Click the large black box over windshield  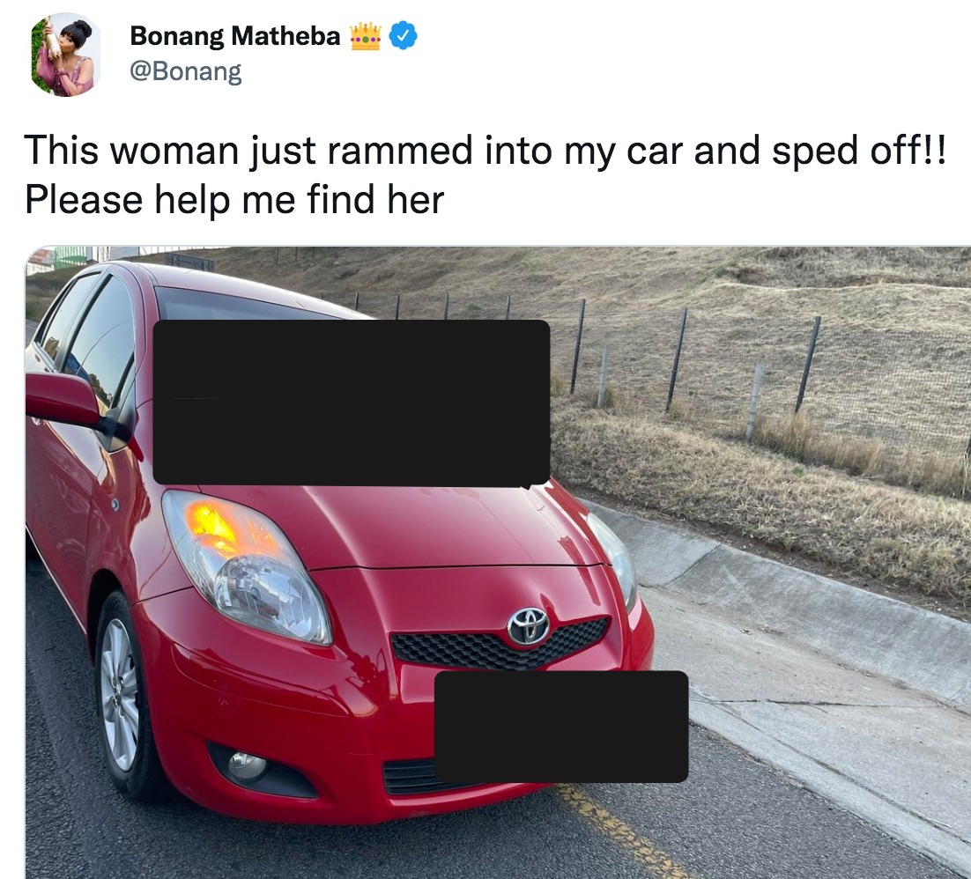(351, 402)
